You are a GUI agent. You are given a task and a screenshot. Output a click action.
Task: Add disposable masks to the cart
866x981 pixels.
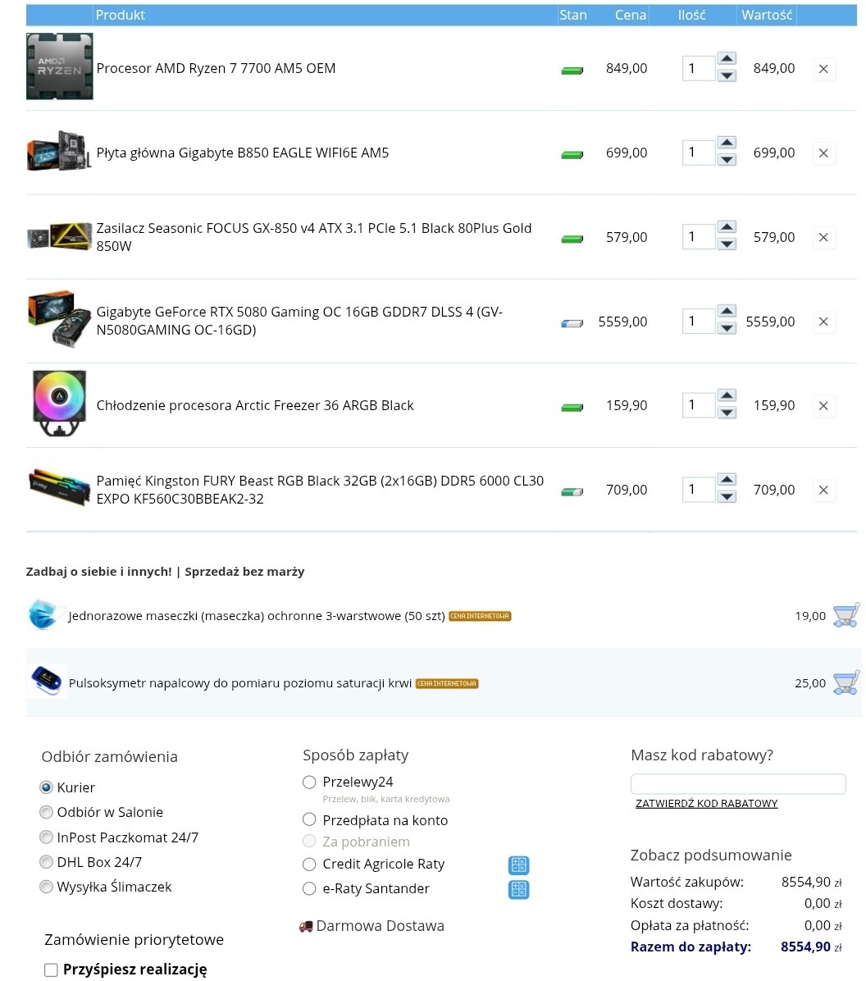(845, 615)
